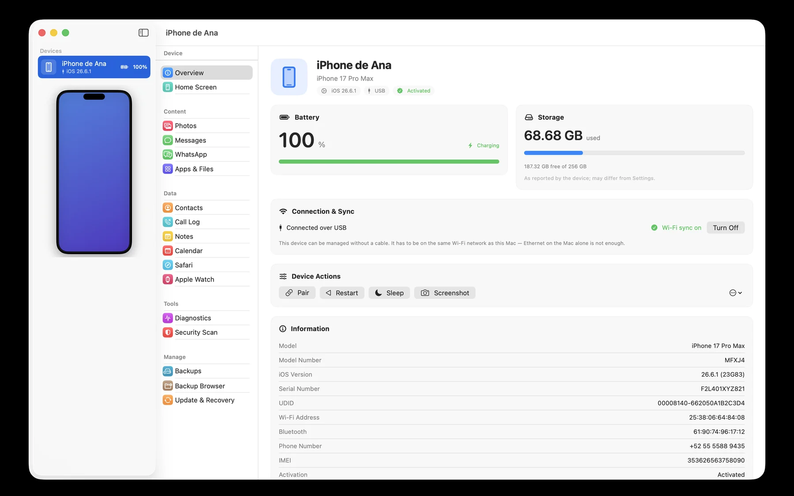794x496 pixels.
Task: Click the iPhone preview thumbnail
Action: 94,172
